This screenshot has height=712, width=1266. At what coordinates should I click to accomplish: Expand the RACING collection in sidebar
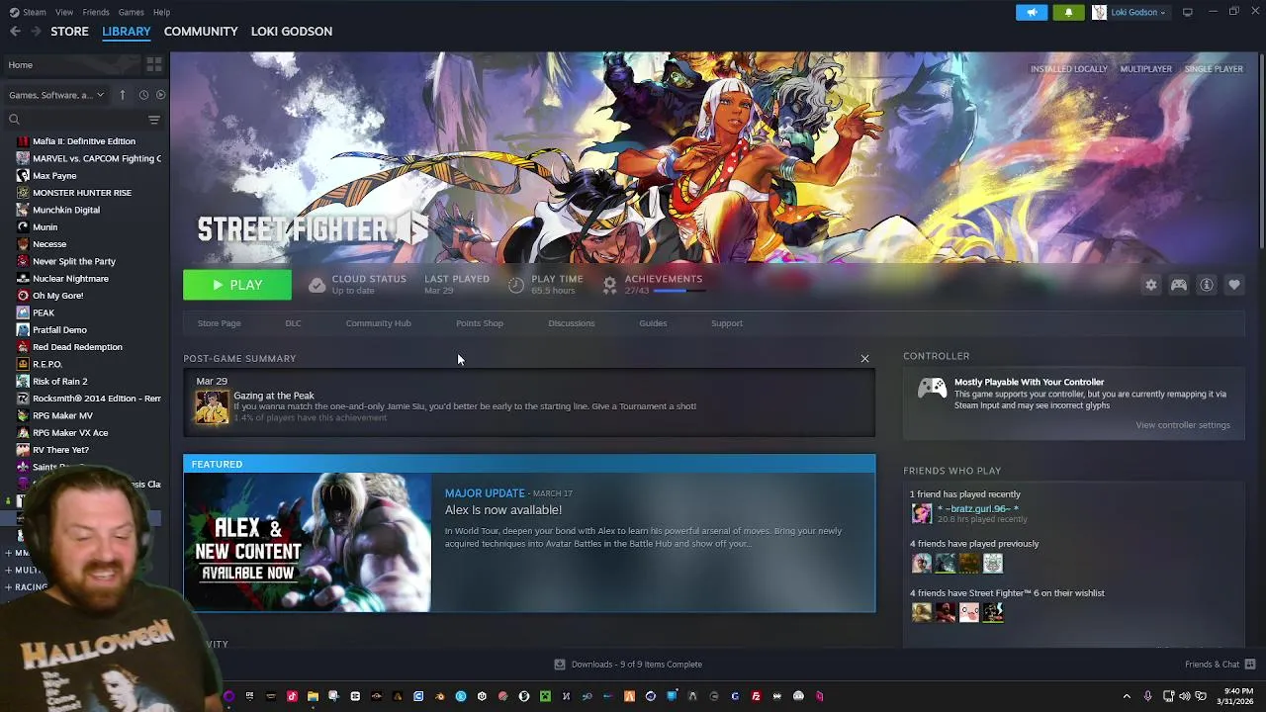[28, 587]
